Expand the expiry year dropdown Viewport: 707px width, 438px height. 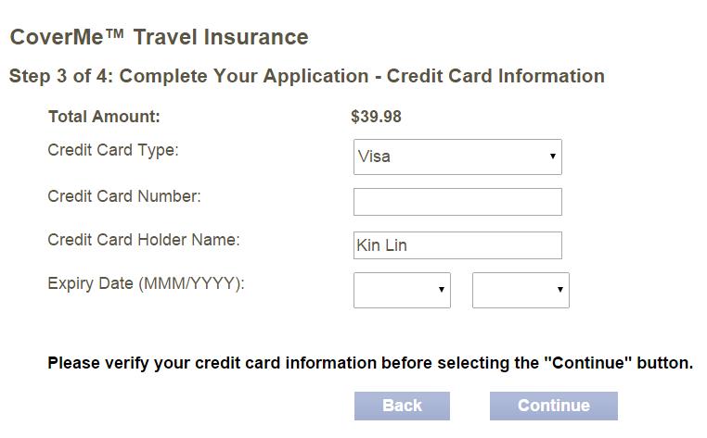point(521,290)
